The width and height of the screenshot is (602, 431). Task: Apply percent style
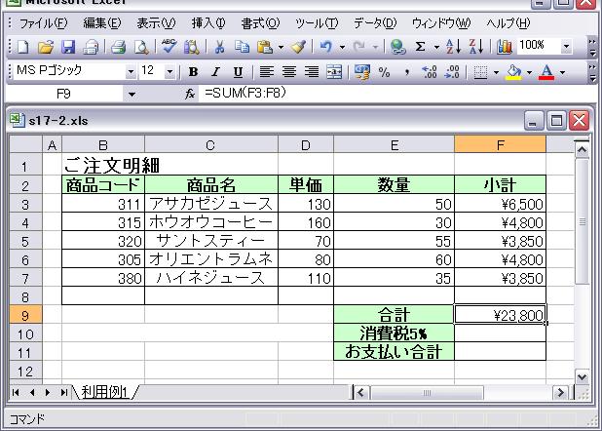(385, 72)
